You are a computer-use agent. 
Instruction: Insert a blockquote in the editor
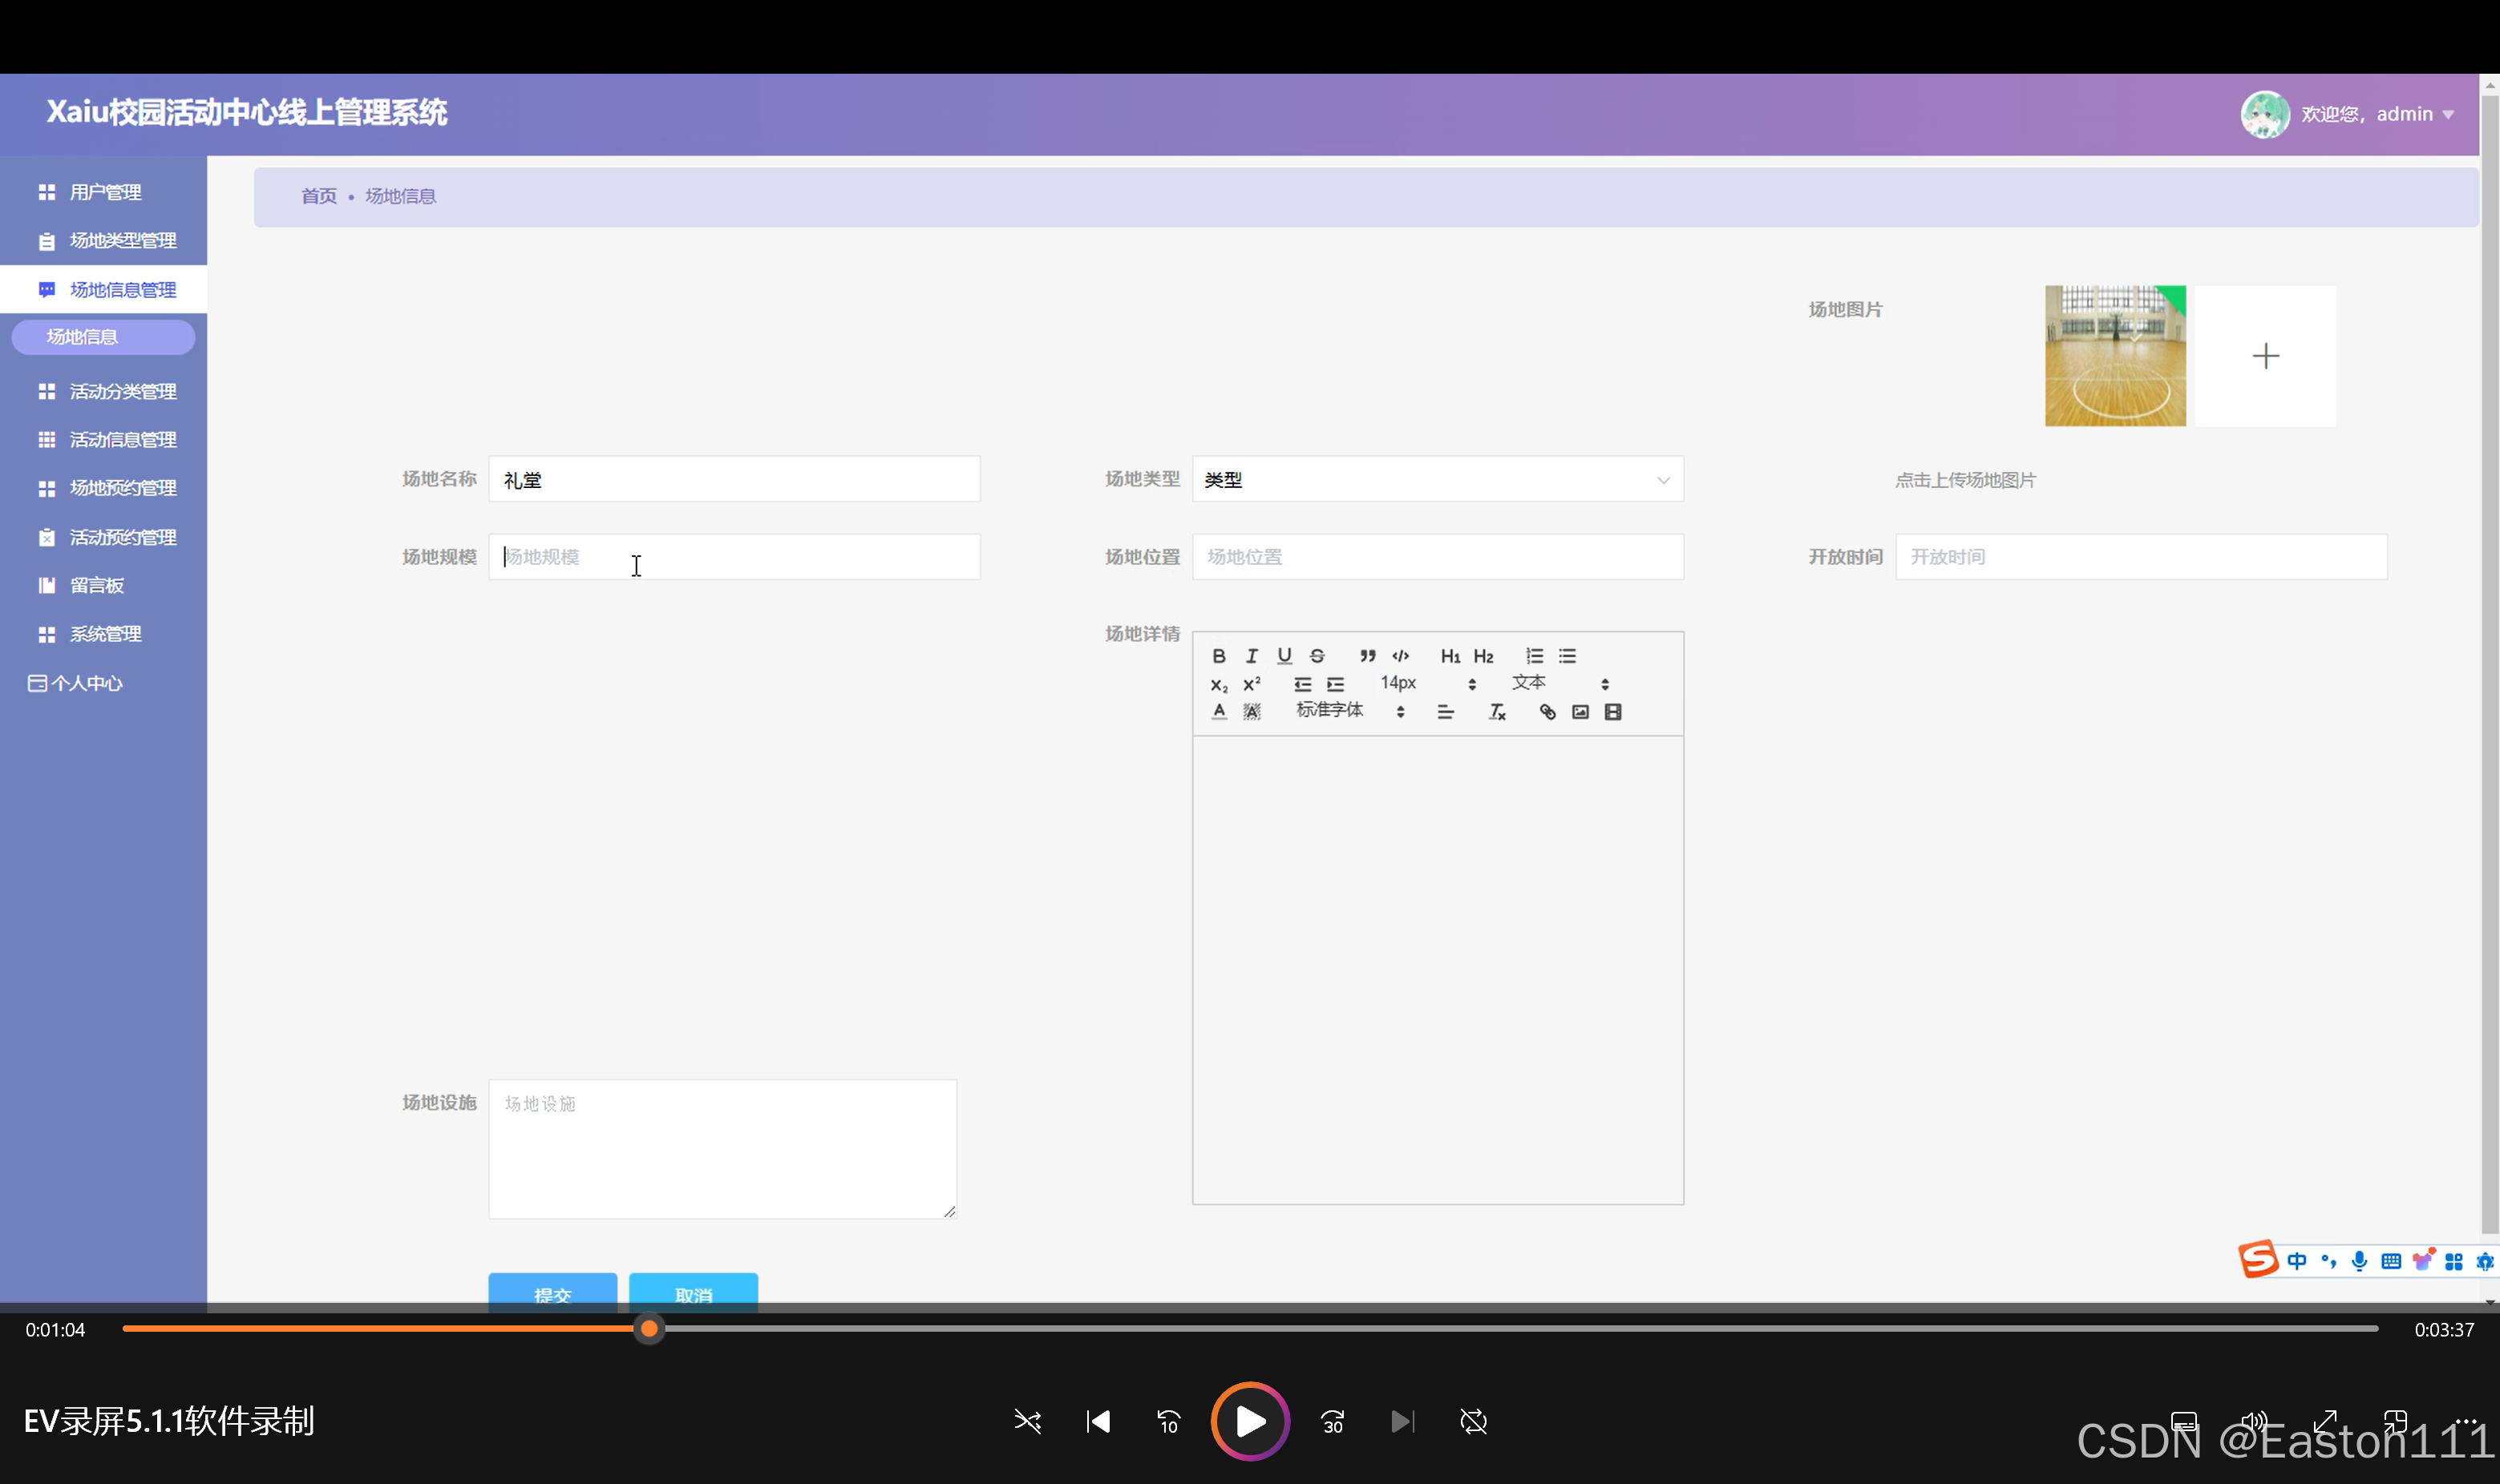point(1368,656)
